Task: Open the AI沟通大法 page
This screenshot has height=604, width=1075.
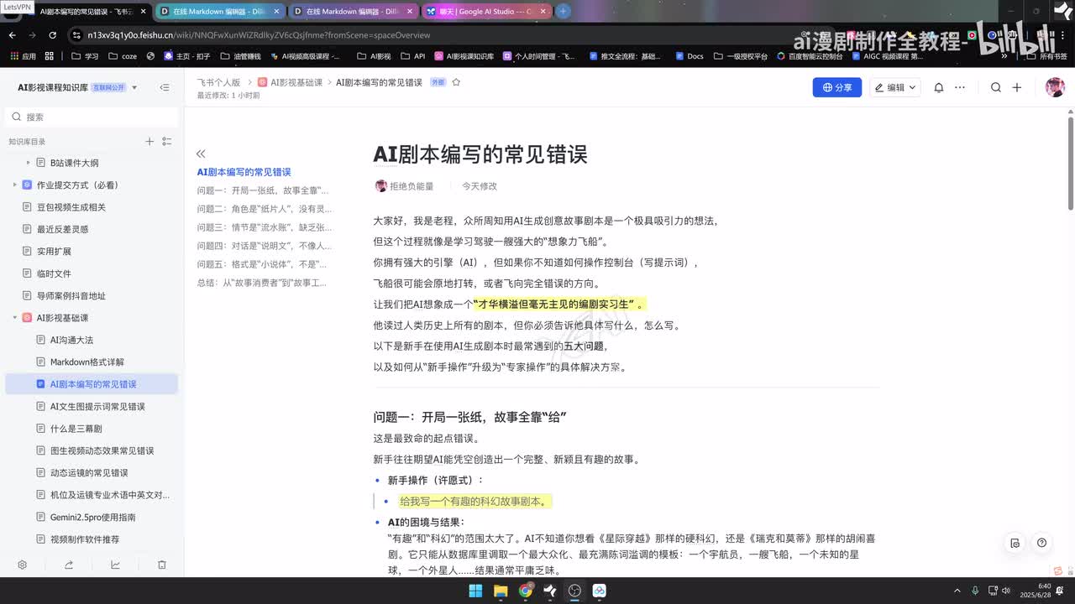Action: [x=71, y=340]
